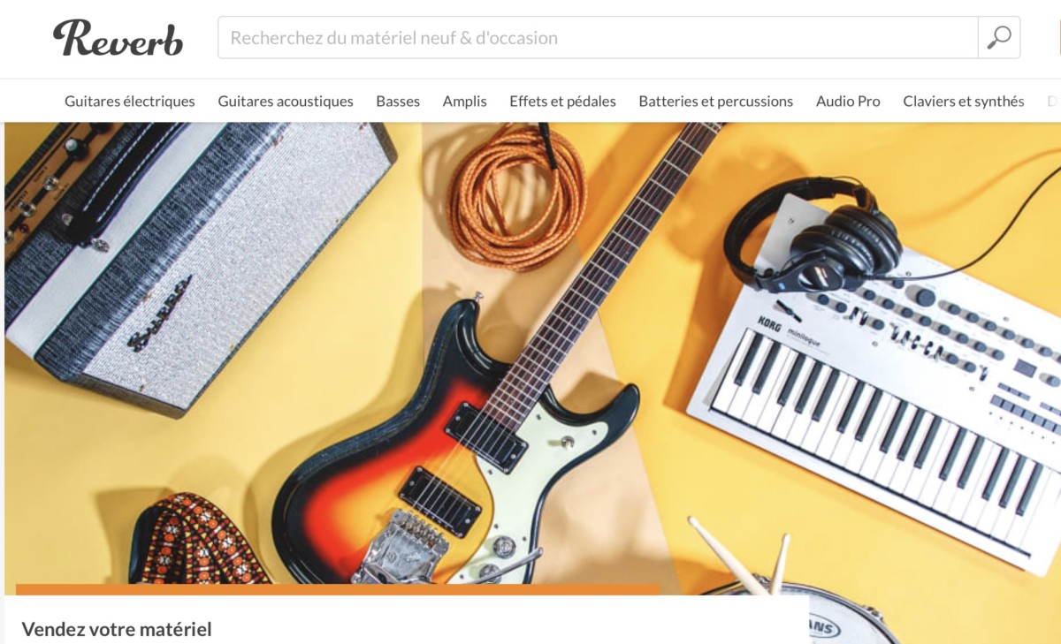
Task: Click the search magnifying glass icon
Action: point(999,38)
